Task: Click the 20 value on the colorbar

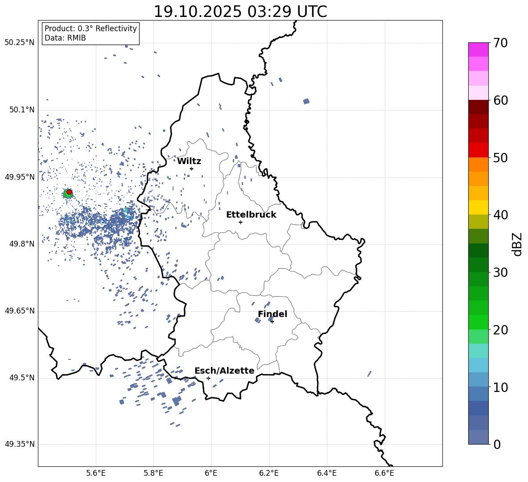Action: point(500,330)
